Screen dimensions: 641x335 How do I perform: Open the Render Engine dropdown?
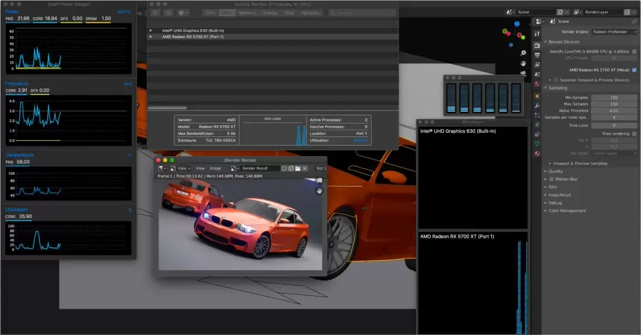click(614, 32)
